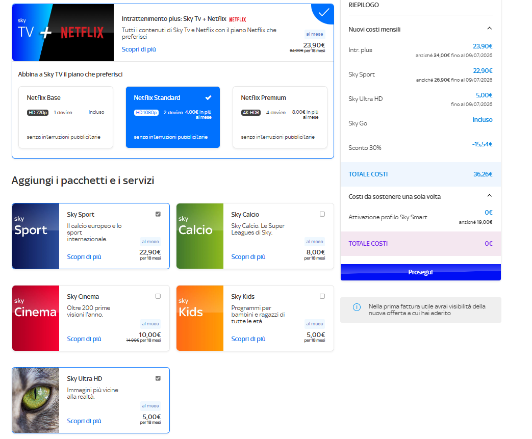The image size is (532, 439).
Task: Open Scopri di più for Intrattenimento plus
Action: point(139,49)
